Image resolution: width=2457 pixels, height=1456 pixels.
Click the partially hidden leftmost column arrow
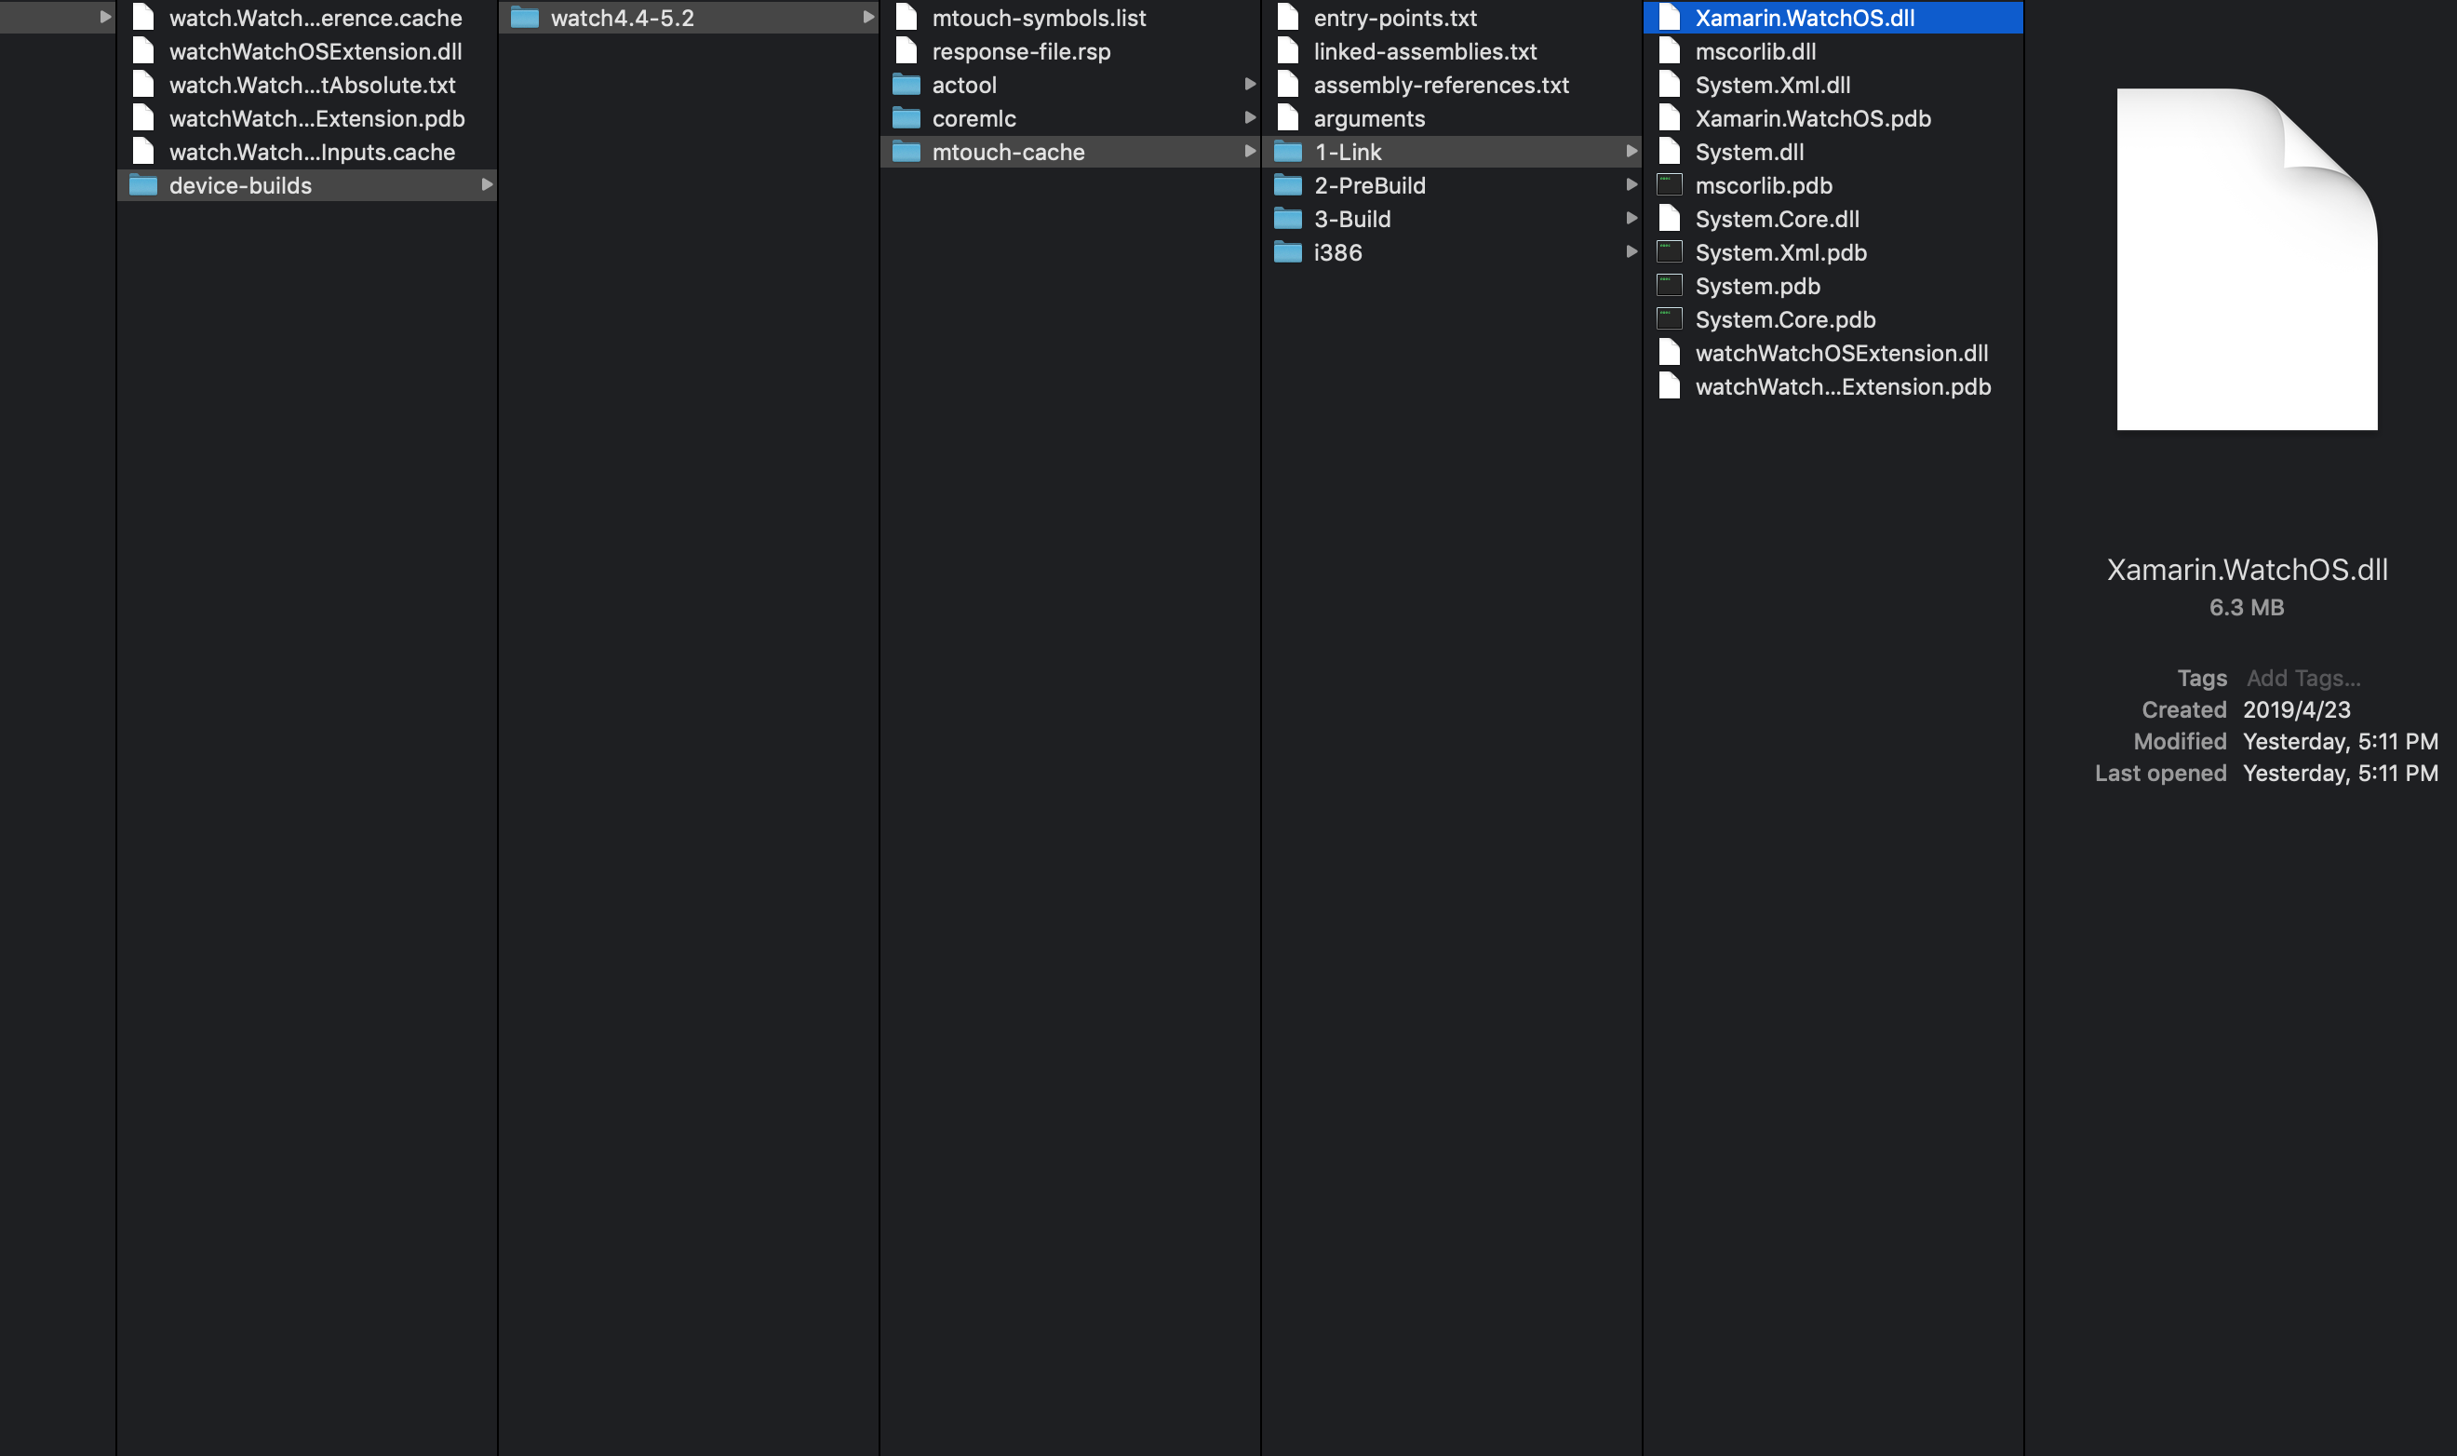[x=105, y=17]
